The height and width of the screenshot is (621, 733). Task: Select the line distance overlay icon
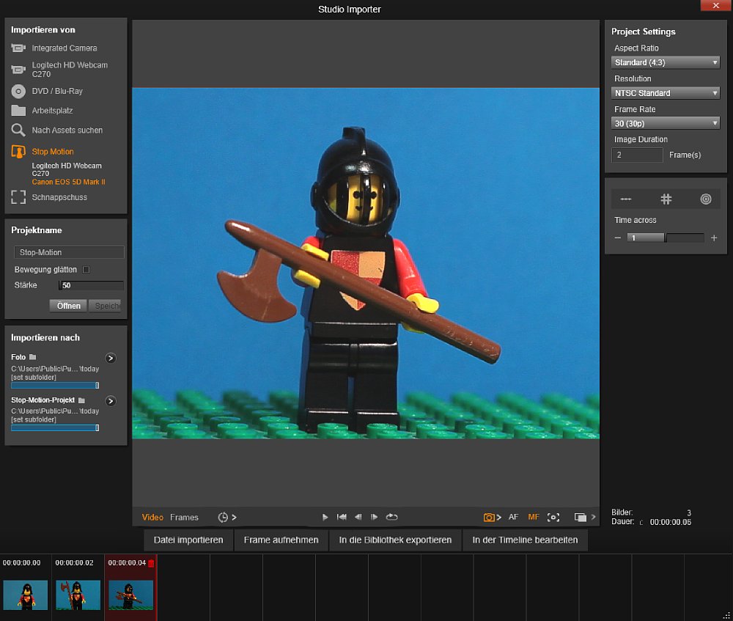click(626, 199)
